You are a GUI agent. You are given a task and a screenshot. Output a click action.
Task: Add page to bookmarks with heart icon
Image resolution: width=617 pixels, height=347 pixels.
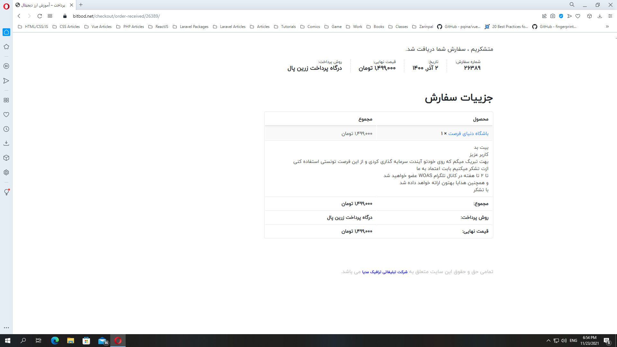pyautogui.click(x=578, y=16)
